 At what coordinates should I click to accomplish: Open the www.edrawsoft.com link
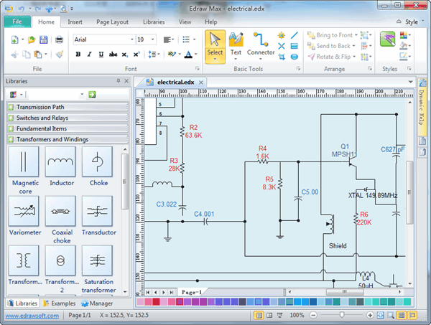31,316
